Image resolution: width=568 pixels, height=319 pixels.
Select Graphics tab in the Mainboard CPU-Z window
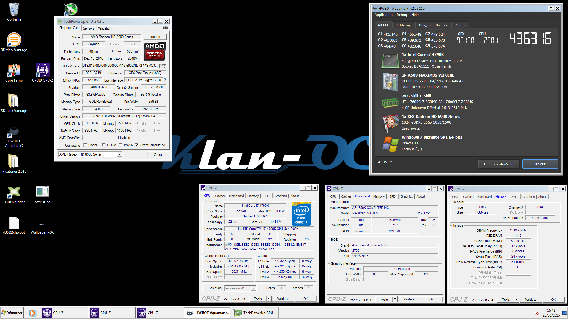[x=406, y=196]
